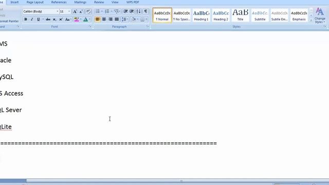This screenshot has width=329, height=185.
Task: Open the WPS PDF tab
Action: click(x=133, y=2)
